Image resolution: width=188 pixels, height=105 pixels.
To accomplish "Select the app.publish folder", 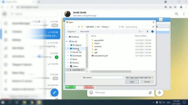I will (x=99, y=40).
